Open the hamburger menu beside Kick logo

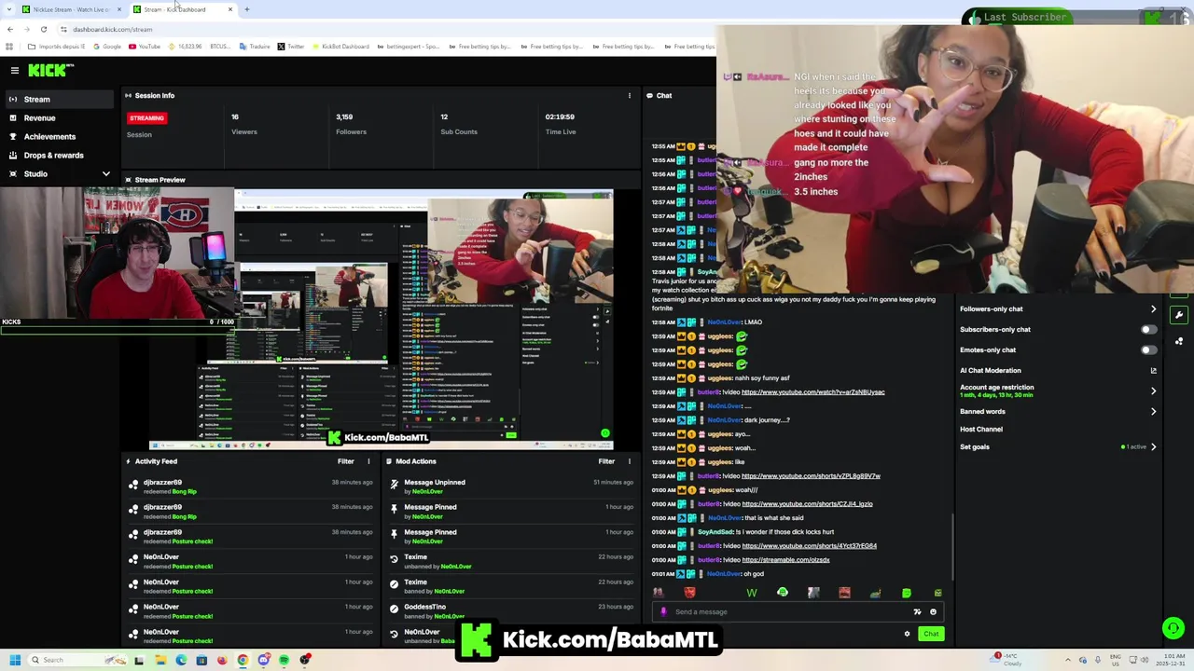point(14,70)
